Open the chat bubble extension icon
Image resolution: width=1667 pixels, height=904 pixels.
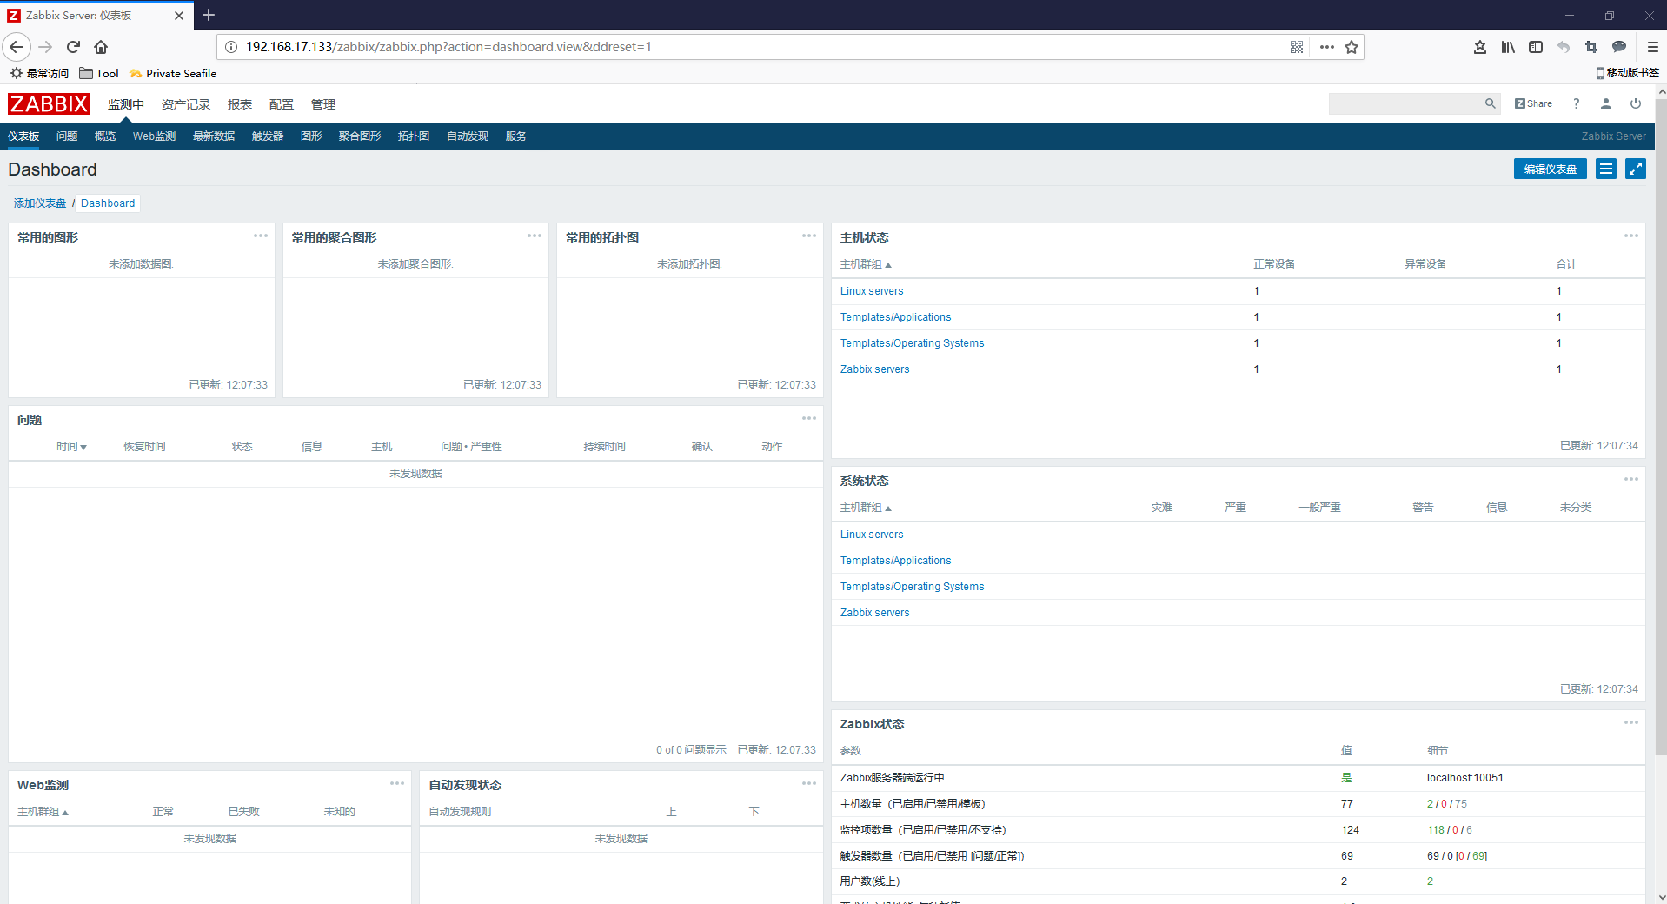pyautogui.click(x=1619, y=47)
